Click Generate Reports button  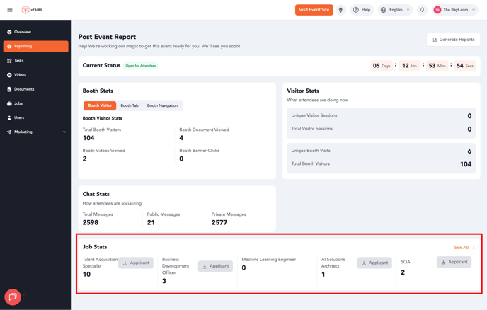click(x=453, y=40)
